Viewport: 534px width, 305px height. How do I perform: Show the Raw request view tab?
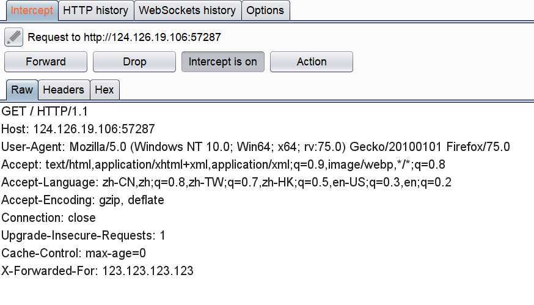(22, 90)
